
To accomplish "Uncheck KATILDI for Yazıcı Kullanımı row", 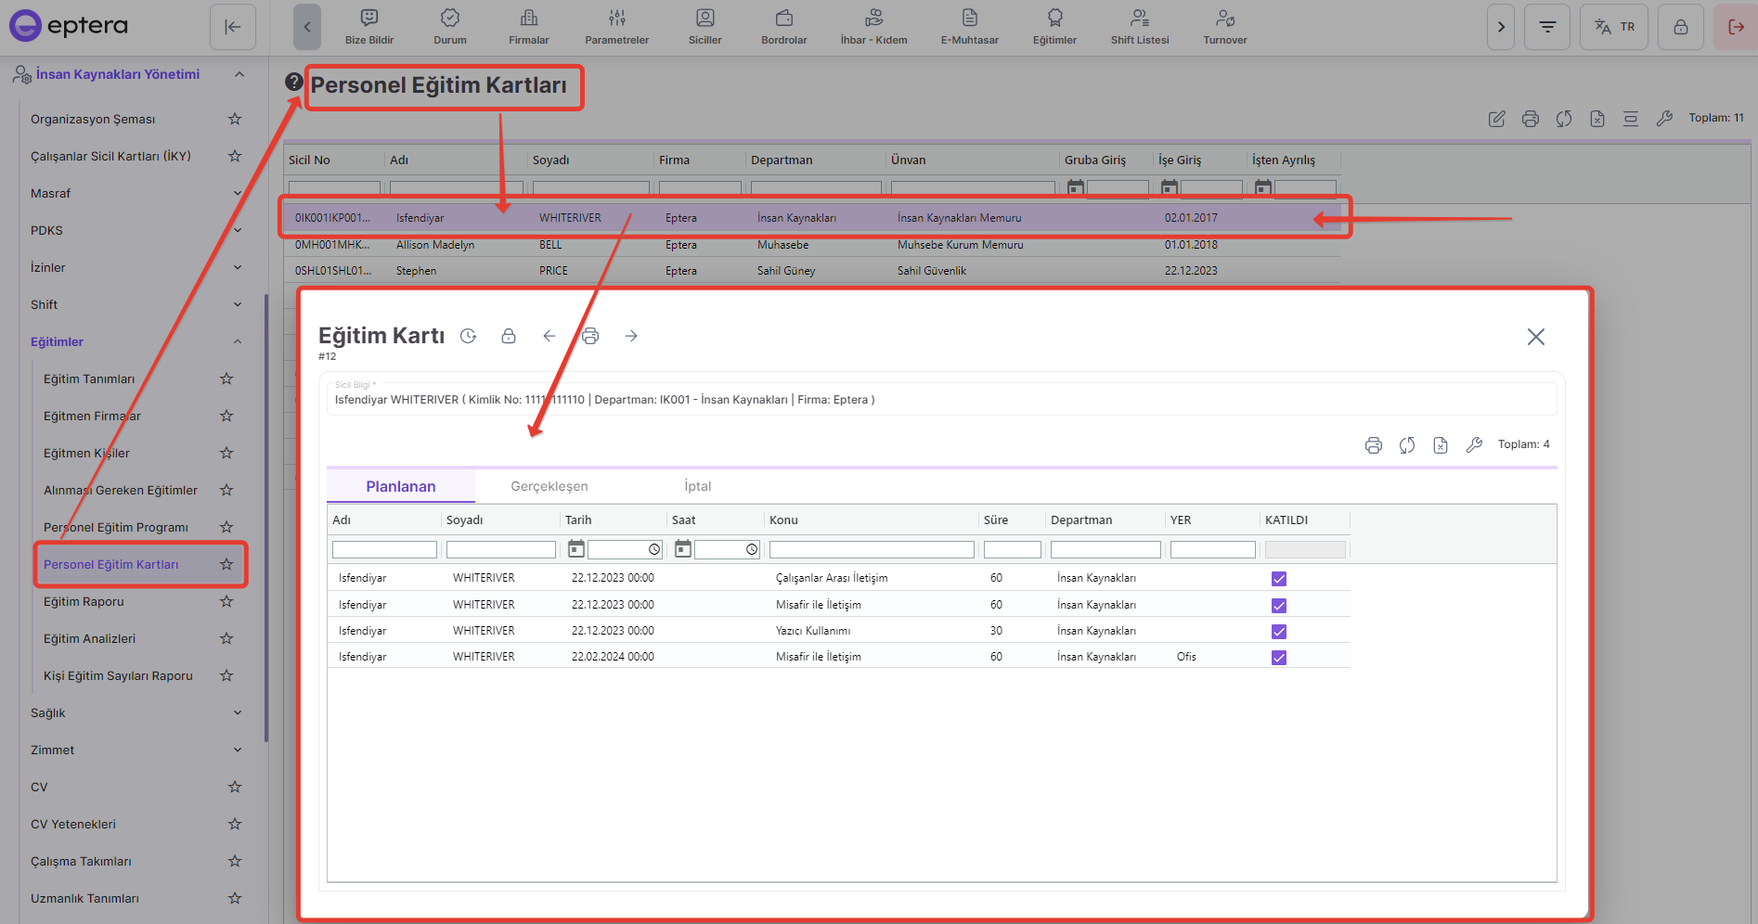I will [1279, 632].
